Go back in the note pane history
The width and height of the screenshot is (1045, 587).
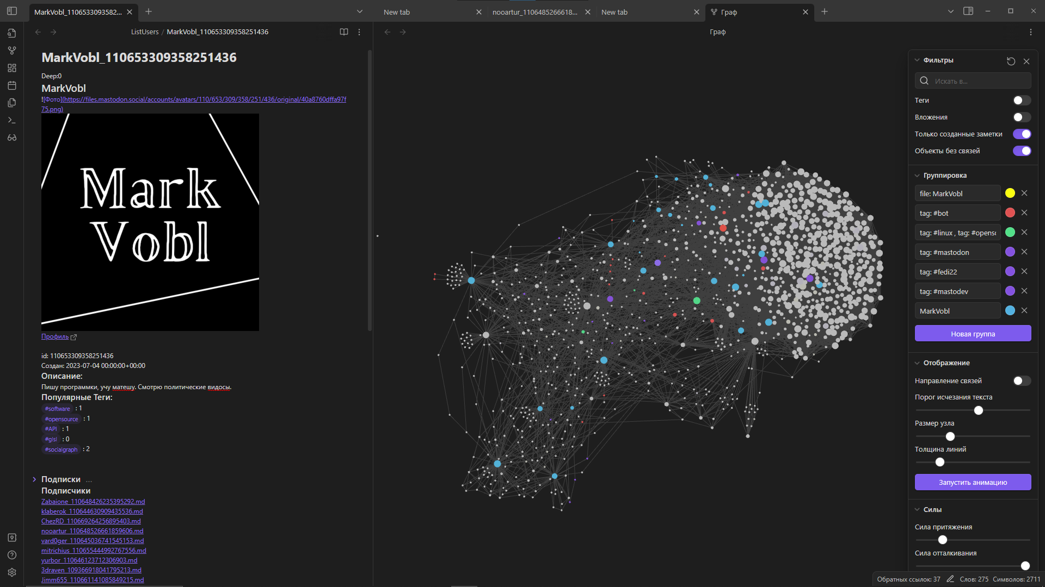tap(38, 32)
